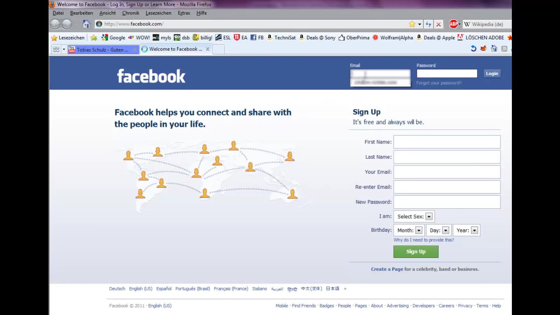Click the facebook logo
Image resolution: width=560 pixels, height=315 pixels.
point(151,76)
